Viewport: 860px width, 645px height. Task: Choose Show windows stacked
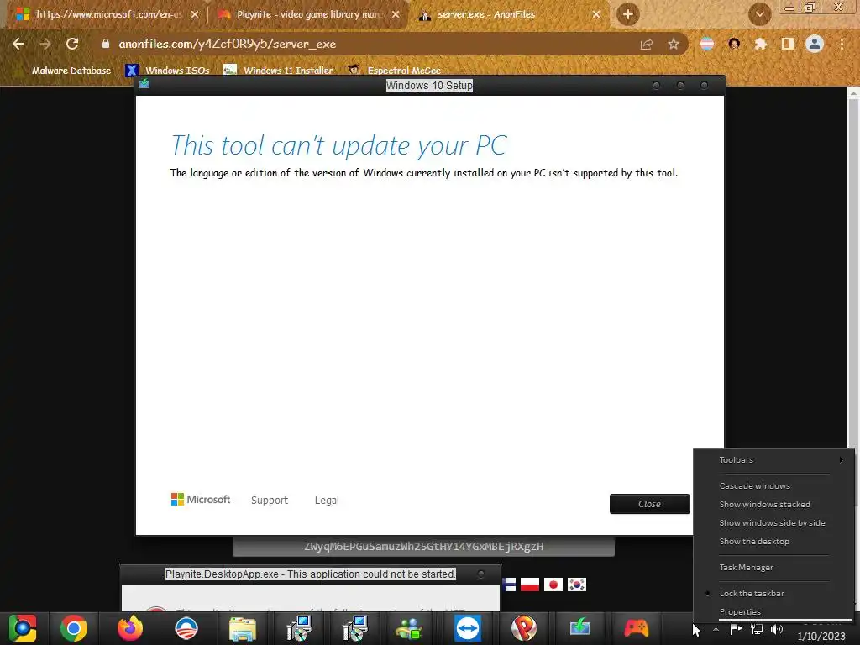point(773,505)
